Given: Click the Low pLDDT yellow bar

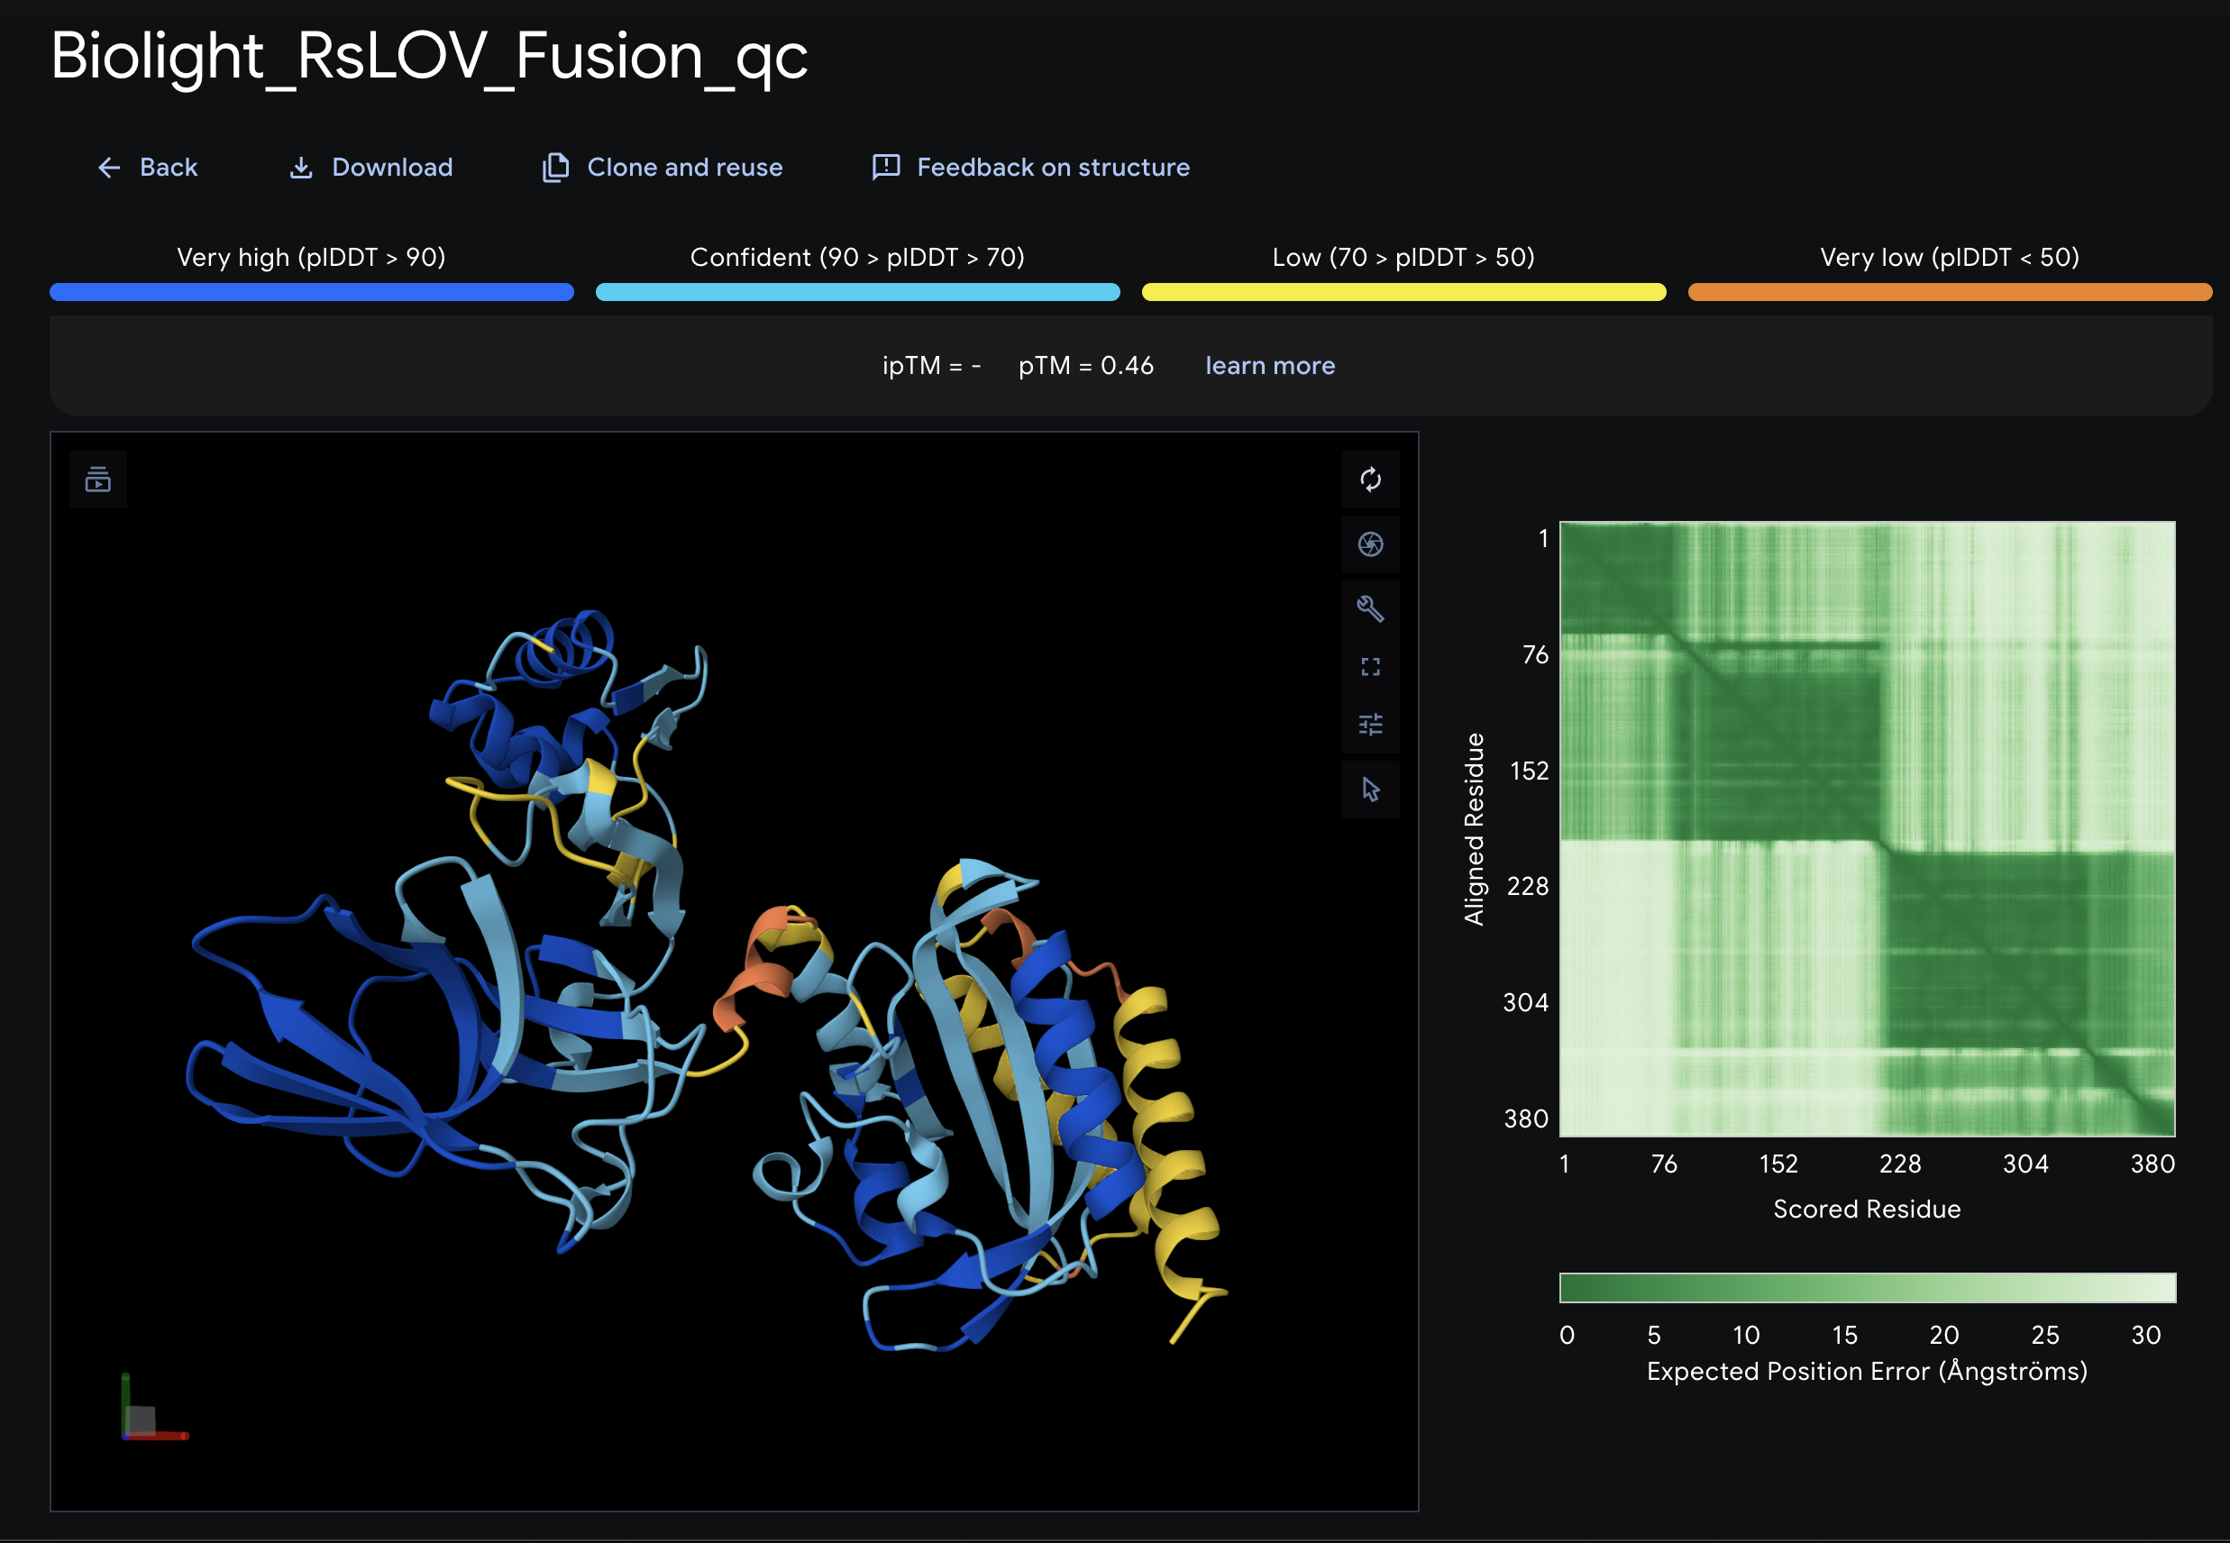Looking at the screenshot, I should (1403, 292).
